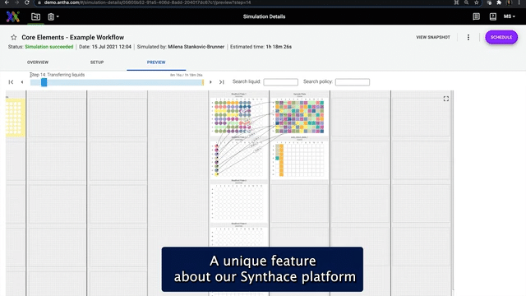This screenshot has width=526, height=296.
Task: Open the MS user account dropdown
Action: coord(510,16)
